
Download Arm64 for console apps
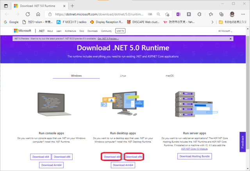coord(51,165)
